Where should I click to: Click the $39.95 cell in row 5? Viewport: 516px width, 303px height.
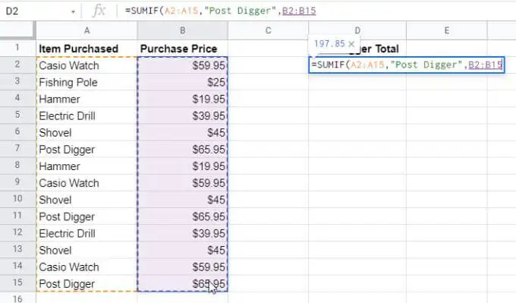(x=182, y=115)
